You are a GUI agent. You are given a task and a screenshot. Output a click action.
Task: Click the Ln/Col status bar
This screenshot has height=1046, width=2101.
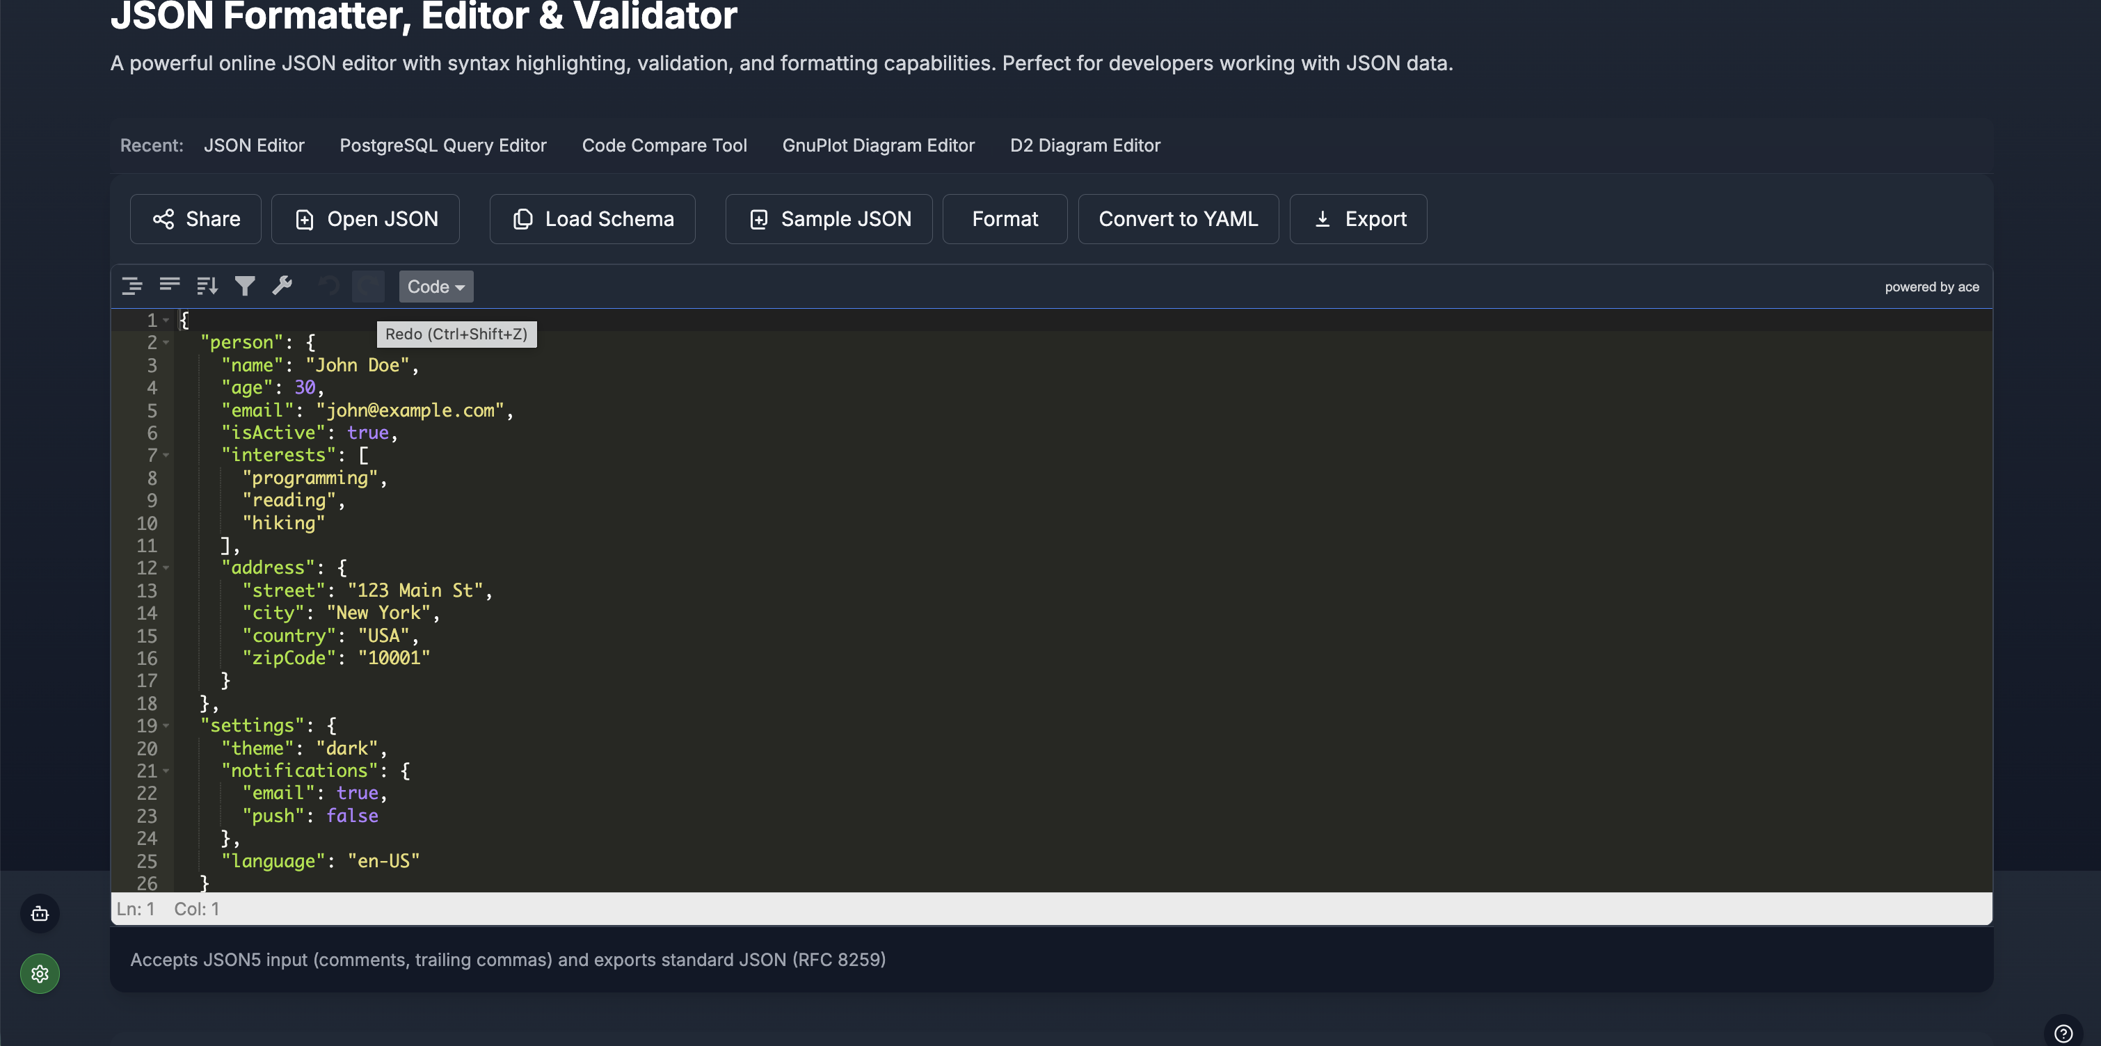click(x=167, y=908)
